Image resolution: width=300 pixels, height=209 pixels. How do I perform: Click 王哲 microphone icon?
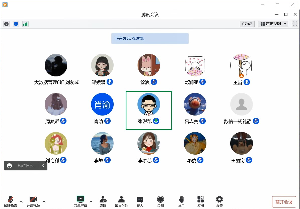click(247, 82)
